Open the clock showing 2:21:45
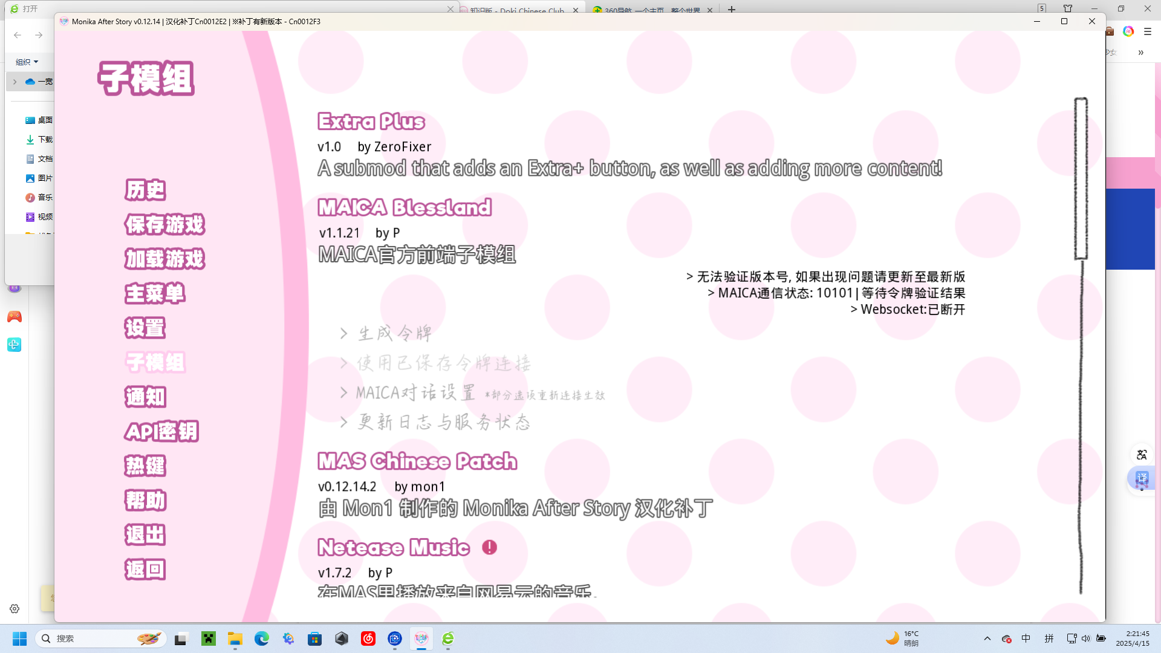The height and width of the screenshot is (653, 1161). click(1133, 638)
